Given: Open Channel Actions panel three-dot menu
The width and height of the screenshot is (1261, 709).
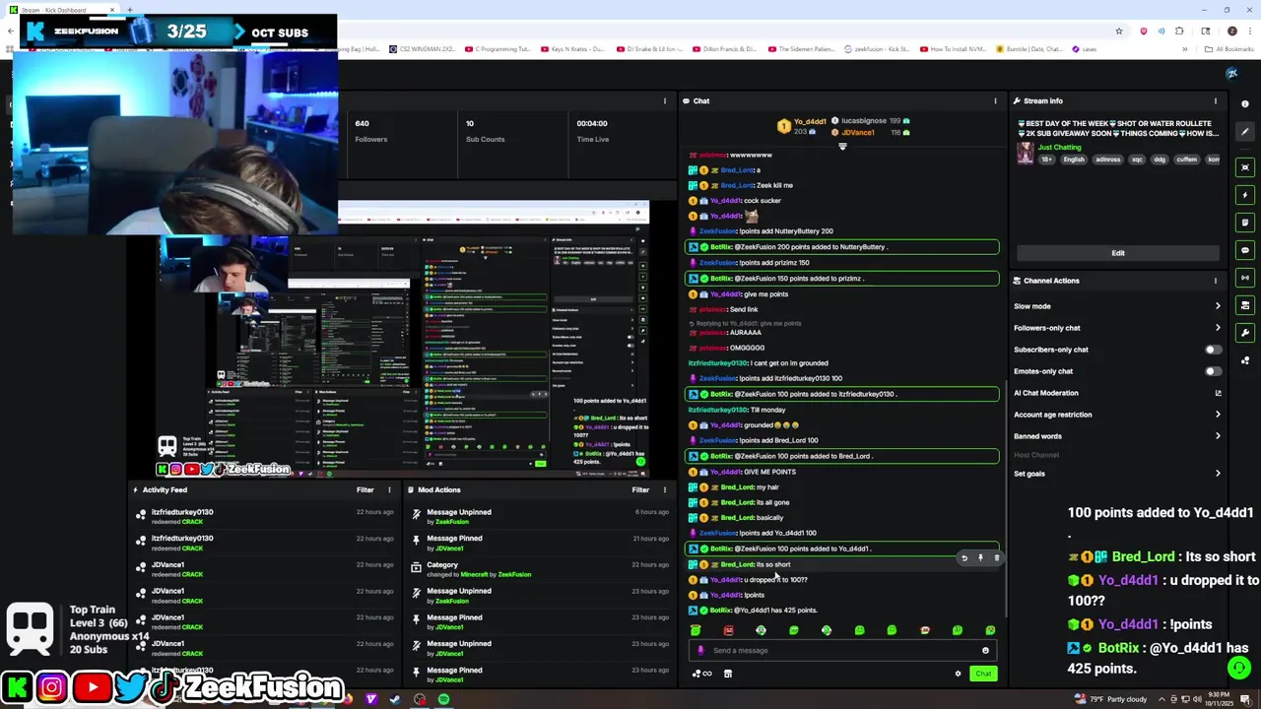Looking at the screenshot, I should click(1215, 281).
